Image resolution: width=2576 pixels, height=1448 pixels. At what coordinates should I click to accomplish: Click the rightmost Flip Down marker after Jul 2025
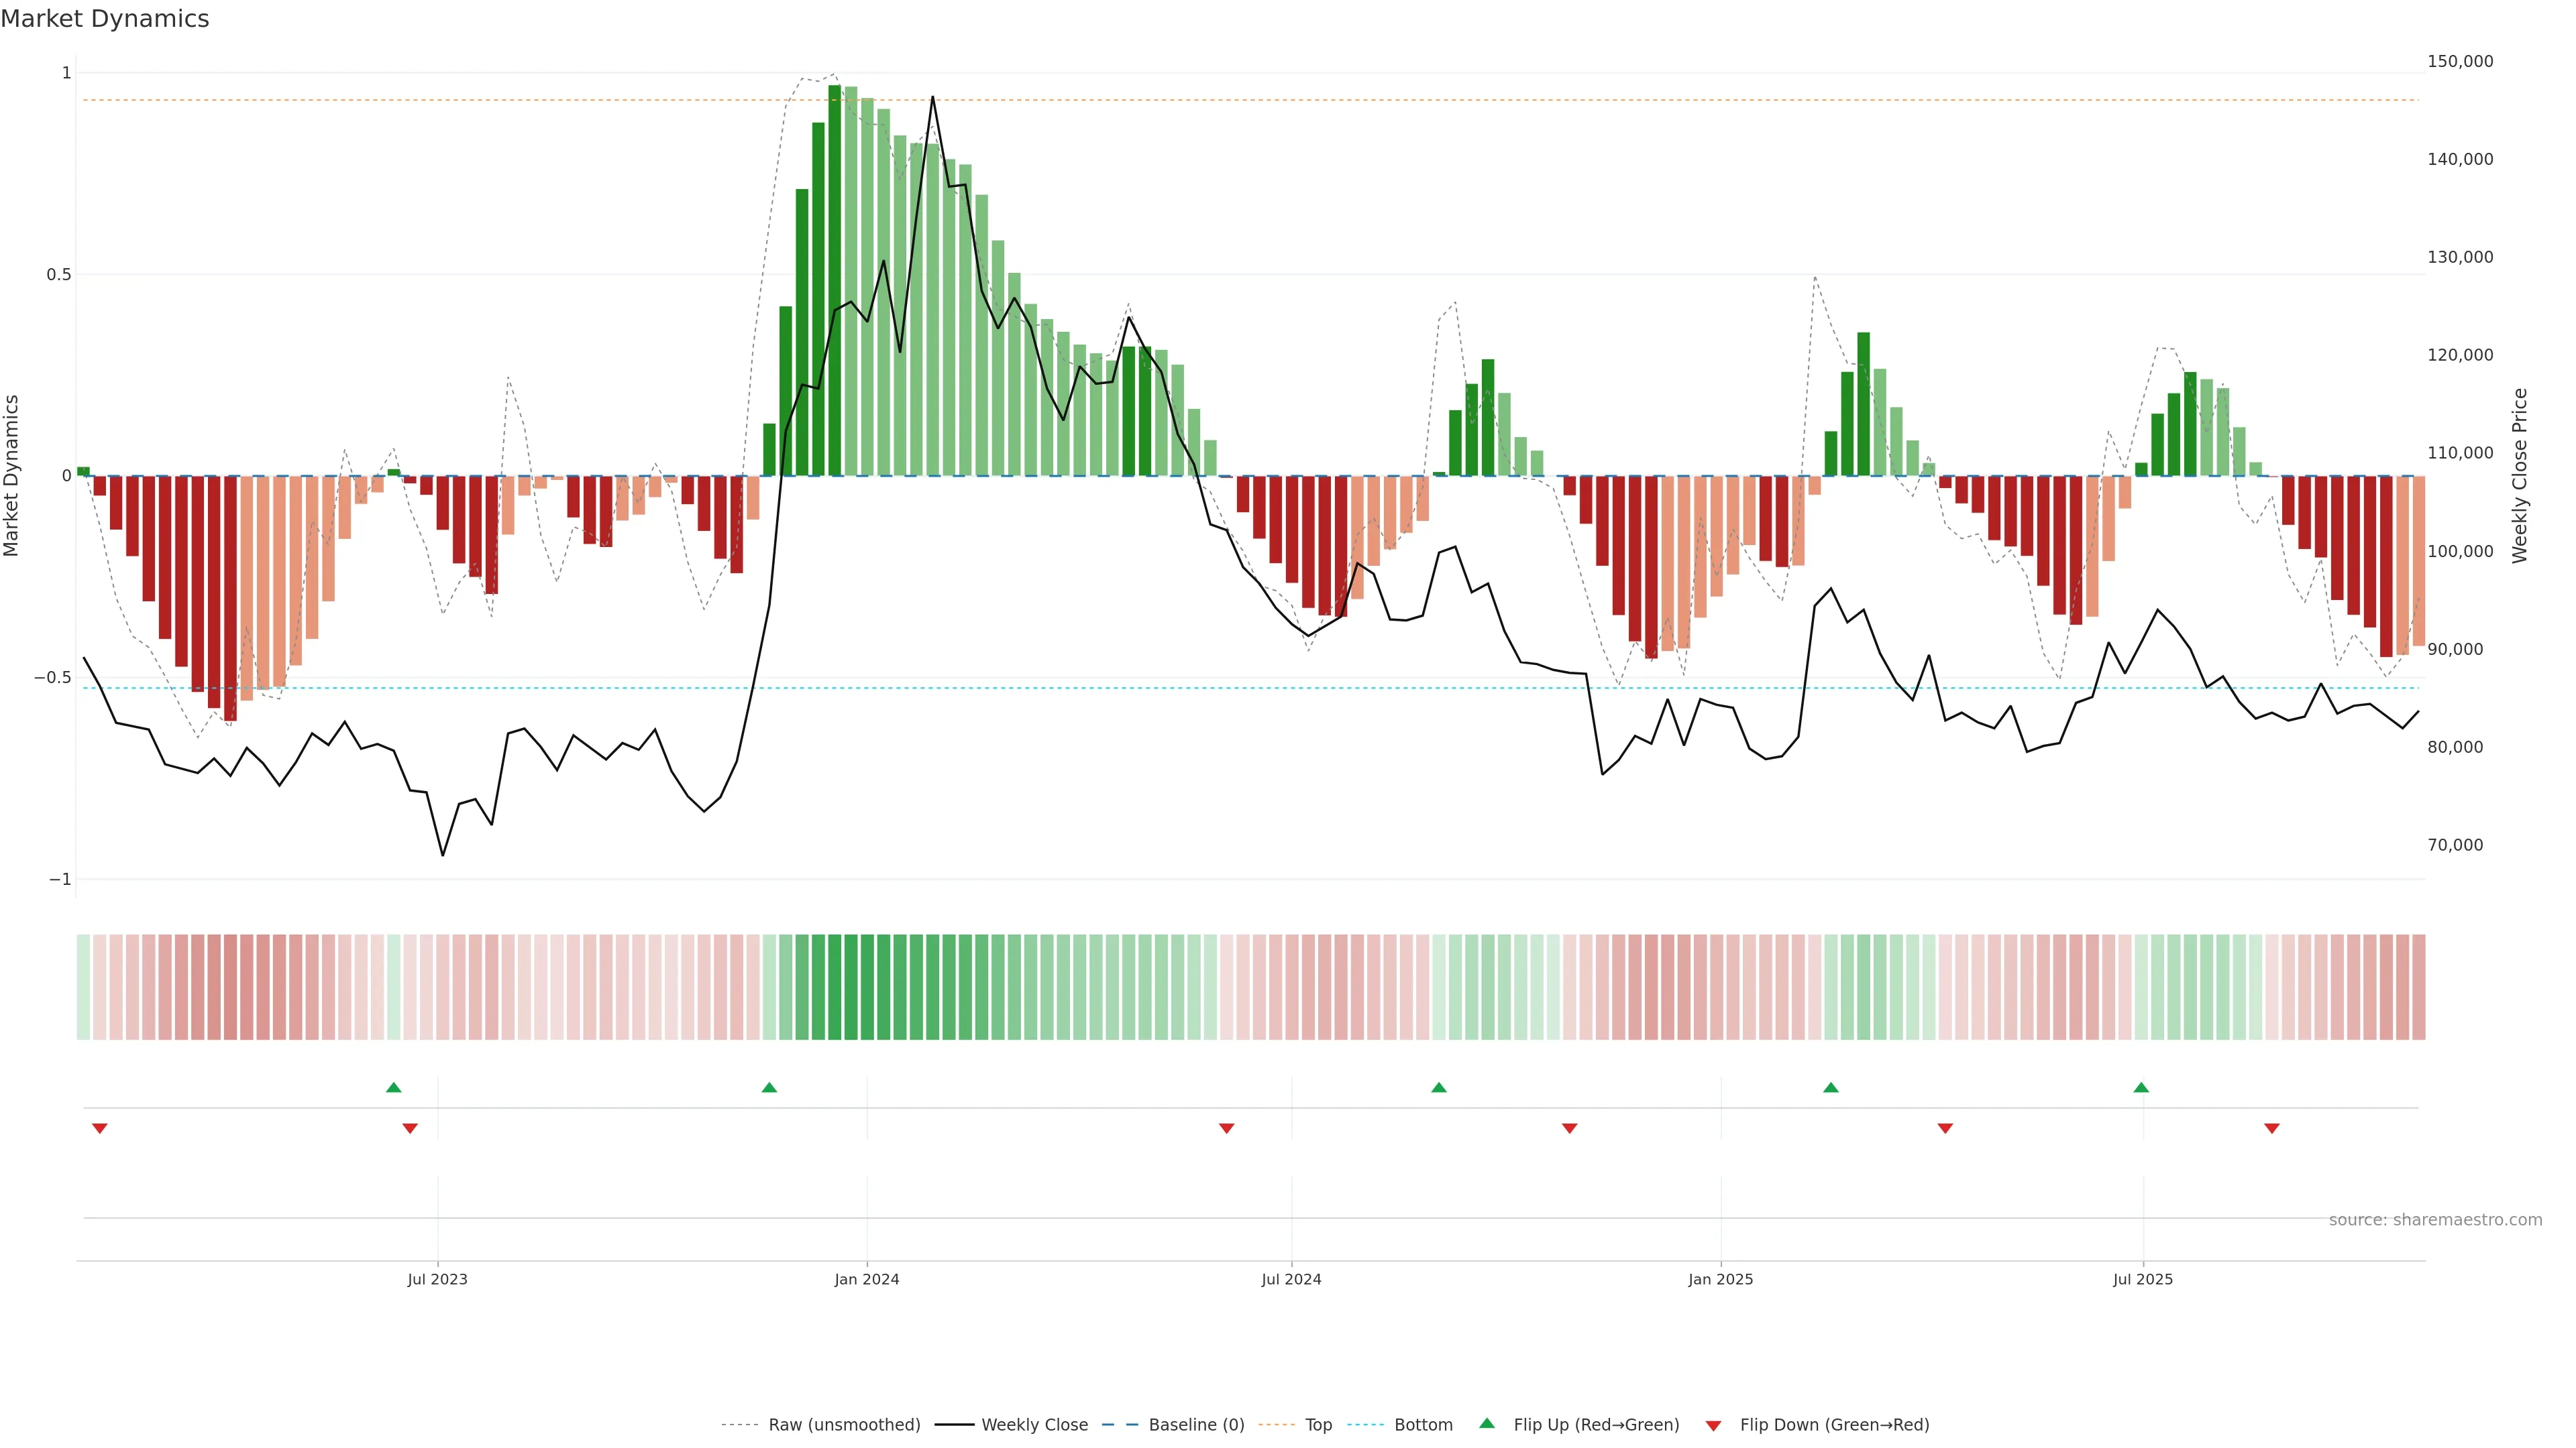point(2272,1128)
